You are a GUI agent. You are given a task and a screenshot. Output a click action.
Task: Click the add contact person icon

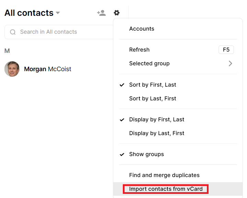[x=101, y=13]
